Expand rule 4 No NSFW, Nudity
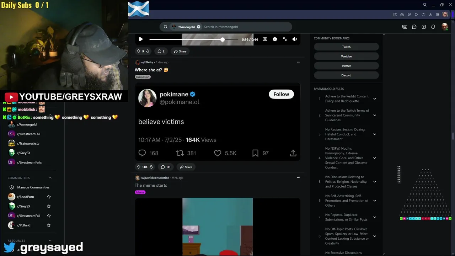This screenshot has height=256, width=455. click(x=374, y=158)
